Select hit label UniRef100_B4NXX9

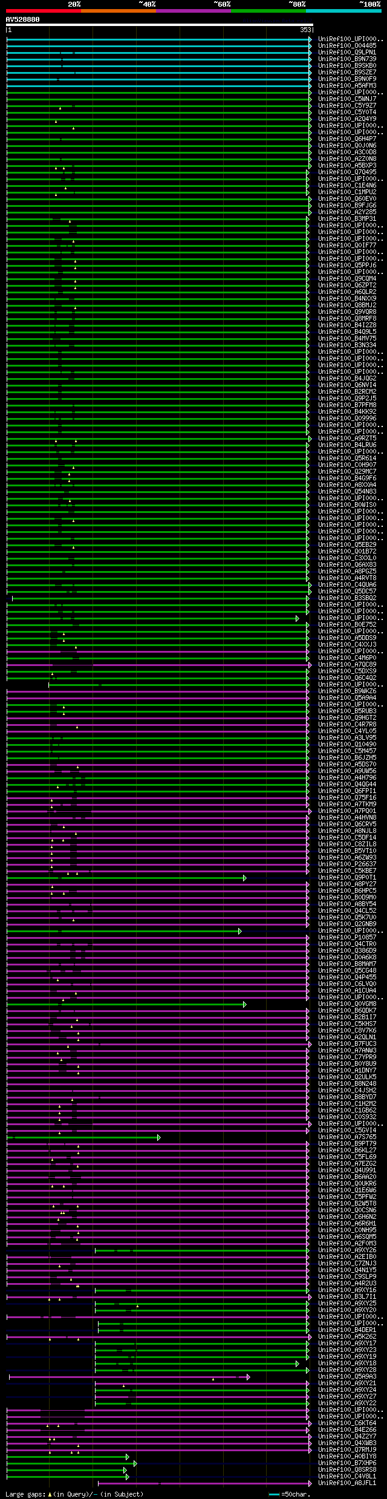click(x=347, y=299)
